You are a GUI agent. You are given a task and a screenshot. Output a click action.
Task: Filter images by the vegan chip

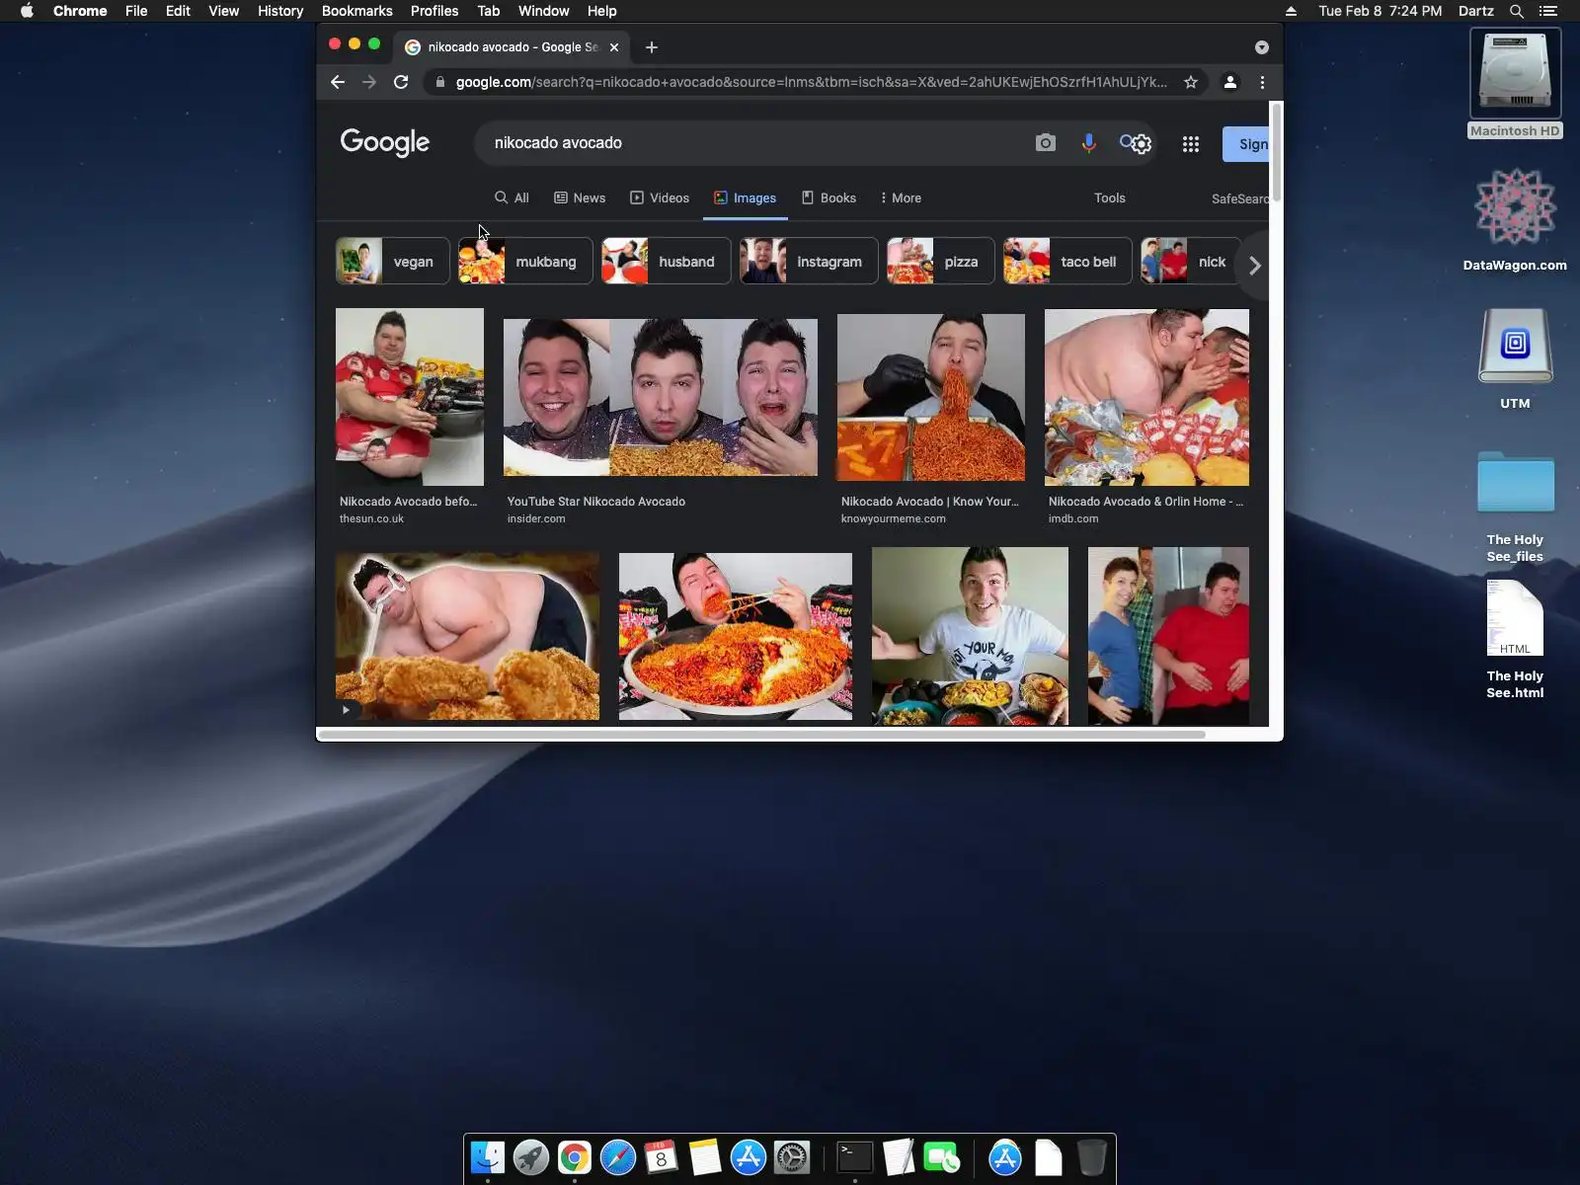[393, 261]
